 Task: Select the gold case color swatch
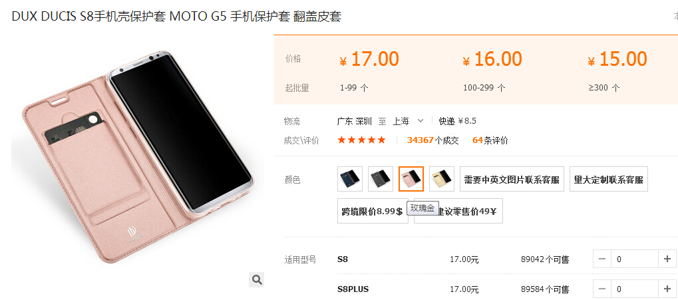[x=442, y=179]
